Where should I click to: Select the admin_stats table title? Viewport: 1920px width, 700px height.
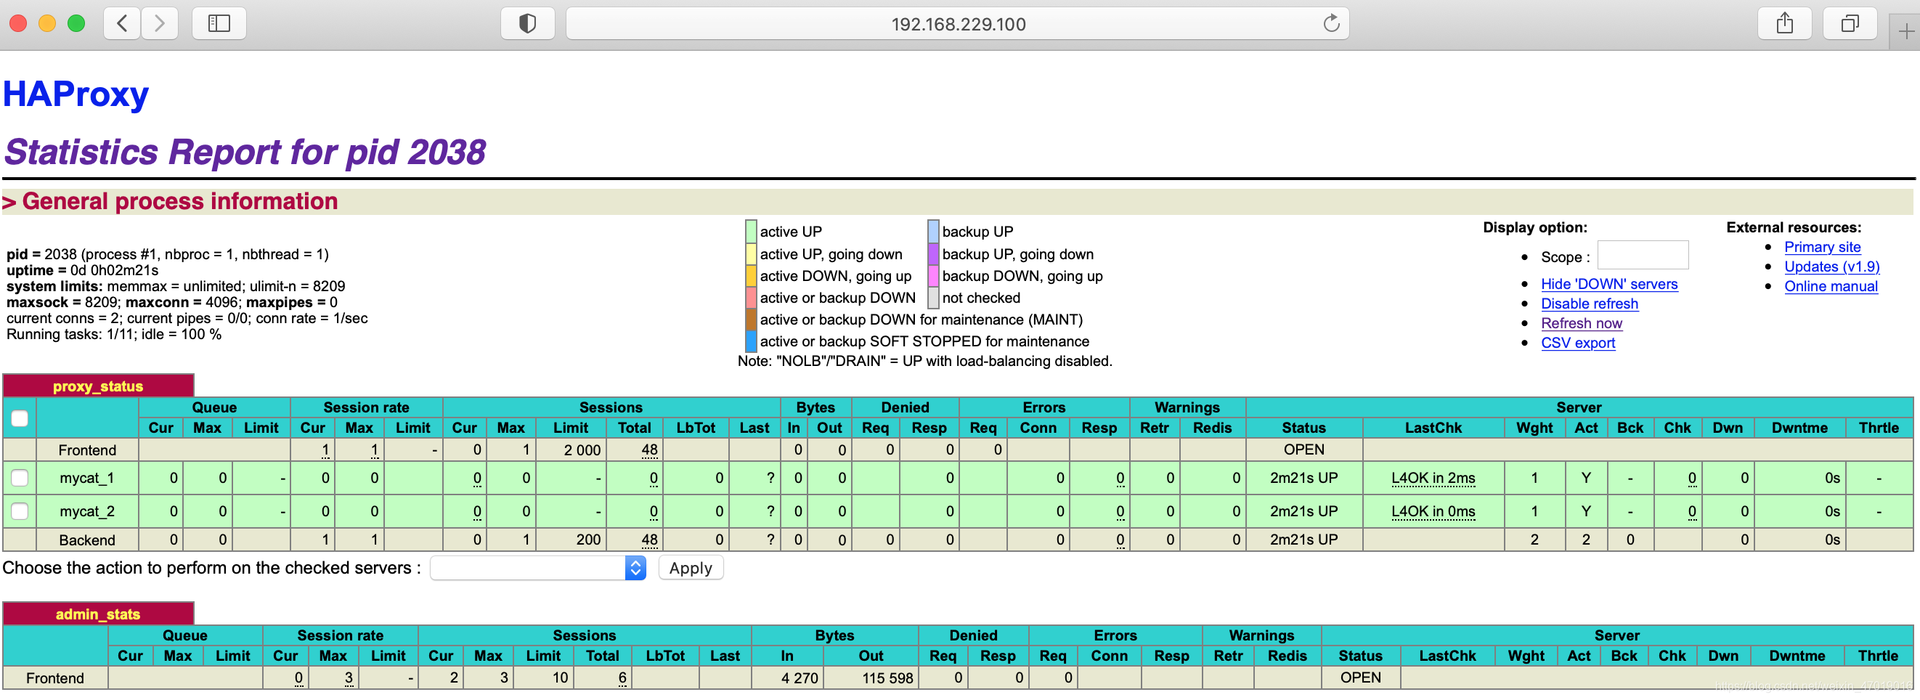(x=97, y=614)
